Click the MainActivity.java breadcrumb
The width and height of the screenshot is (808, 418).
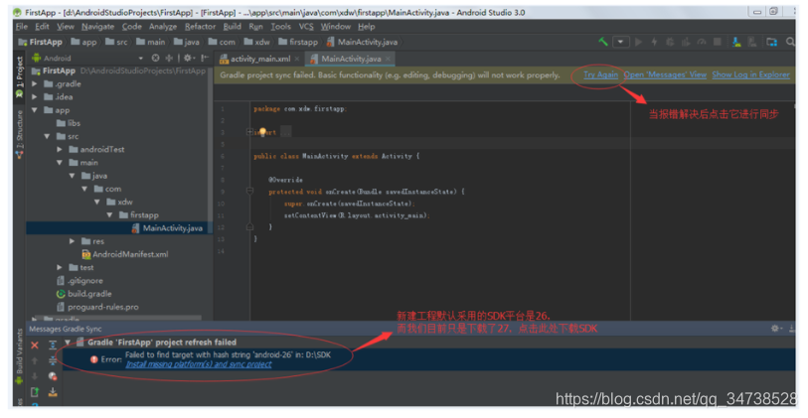(x=363, y=42)
